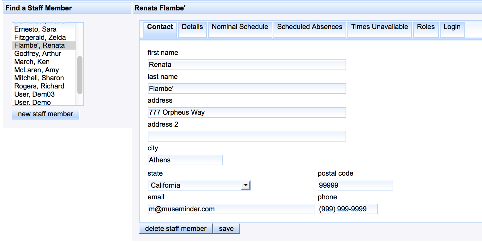The height and width of the screenshot is (242, 482).
Task: Click the Contact tab
Action: click(x=160, y=27)
